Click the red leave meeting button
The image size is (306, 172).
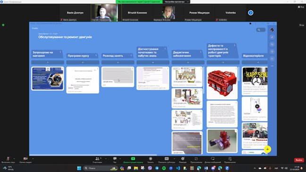299,160
